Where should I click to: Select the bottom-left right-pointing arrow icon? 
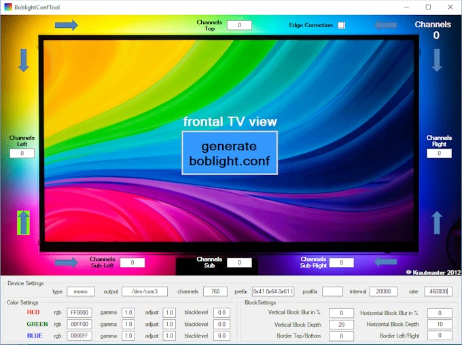point(67,262)
